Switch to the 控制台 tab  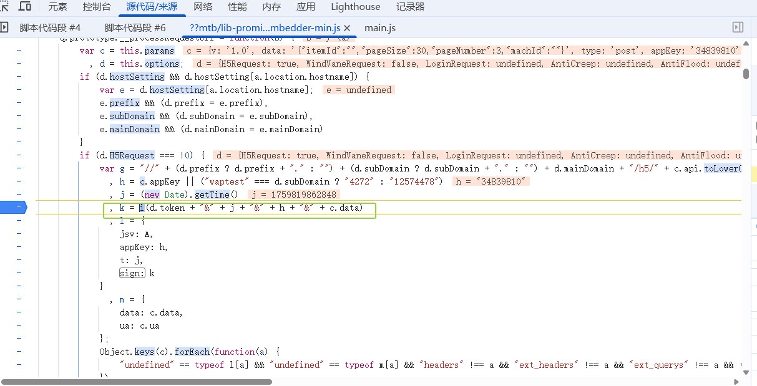click(x=97, y=7)
